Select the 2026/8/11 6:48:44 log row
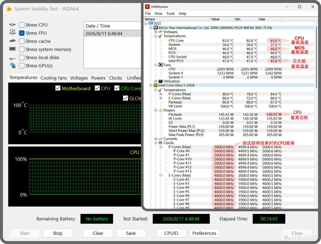321x244 pixels. pos(112,34)
